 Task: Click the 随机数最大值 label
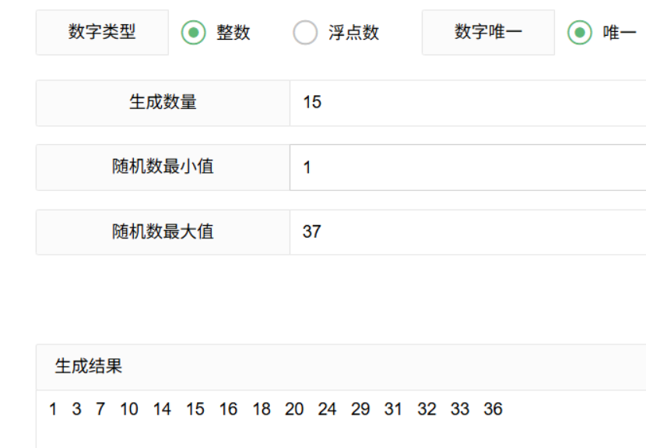pos(163,232)
